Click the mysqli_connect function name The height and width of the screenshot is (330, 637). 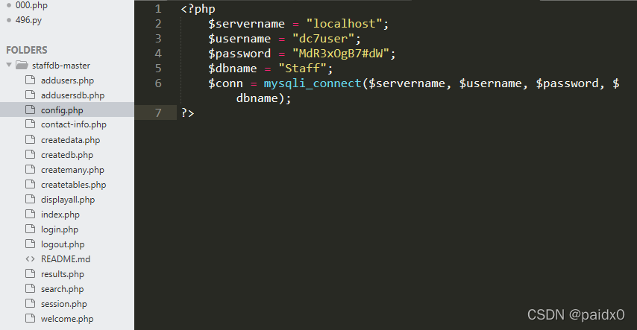tap(313, 83)
